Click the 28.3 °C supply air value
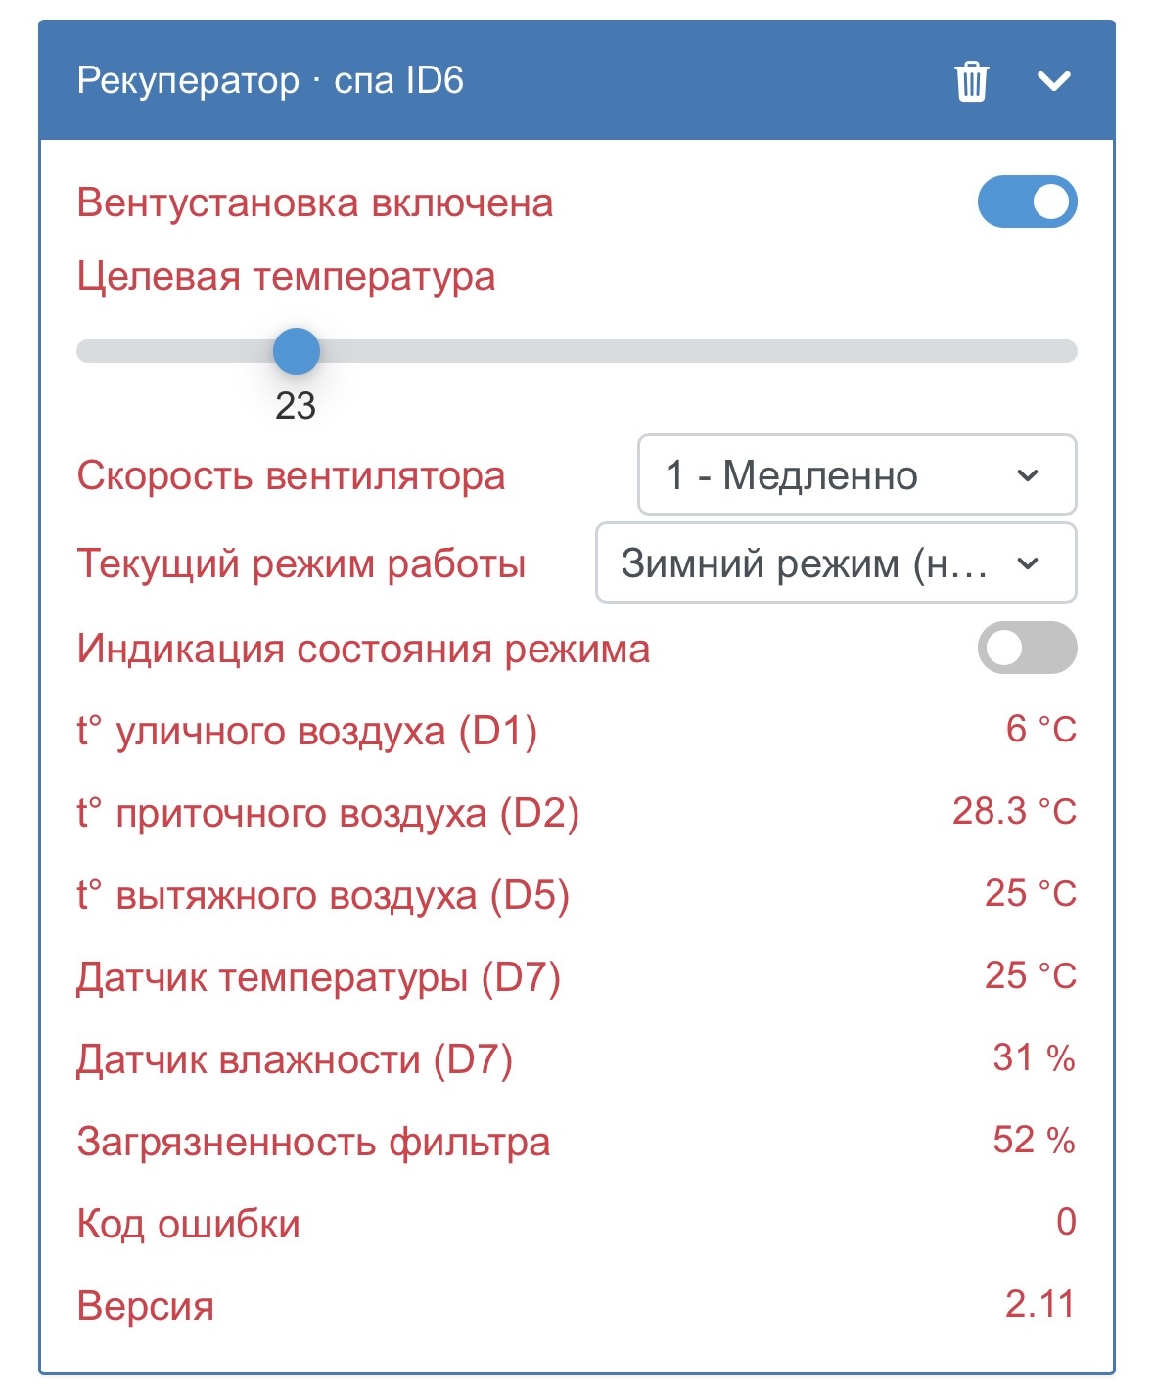 click(x=1014, y=812)
